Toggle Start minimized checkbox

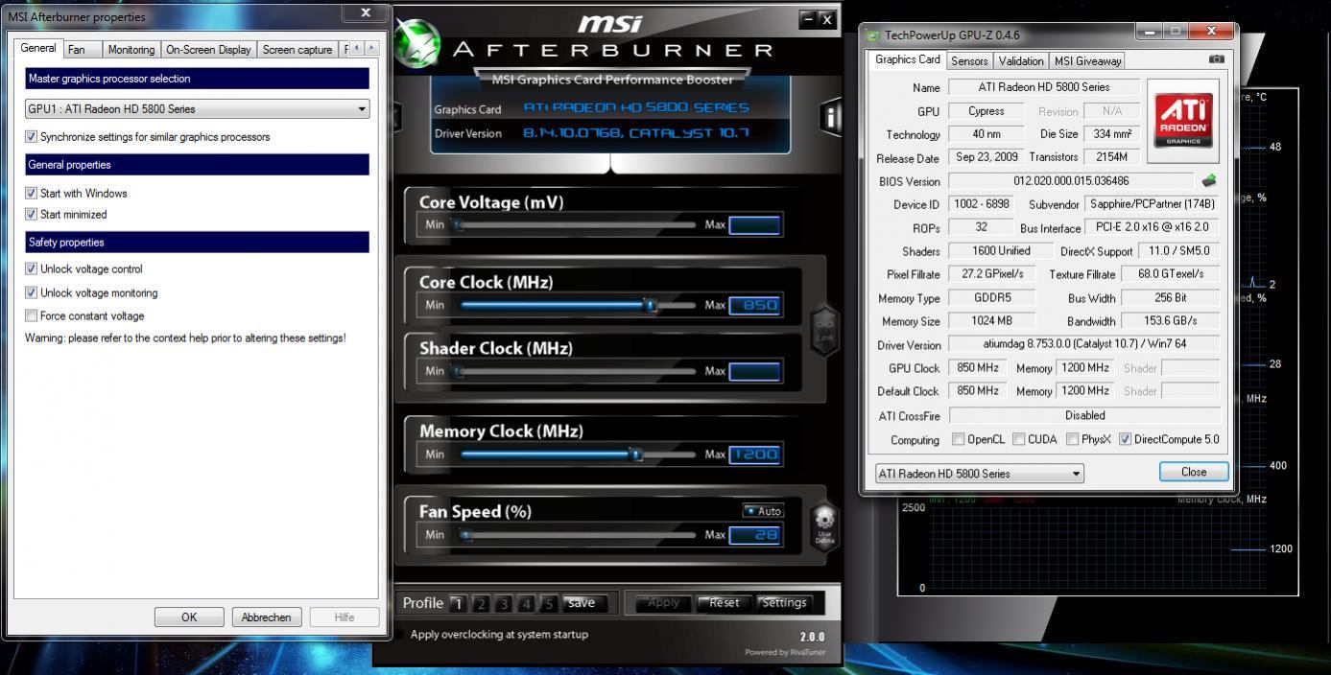click(x=31, y=215)
